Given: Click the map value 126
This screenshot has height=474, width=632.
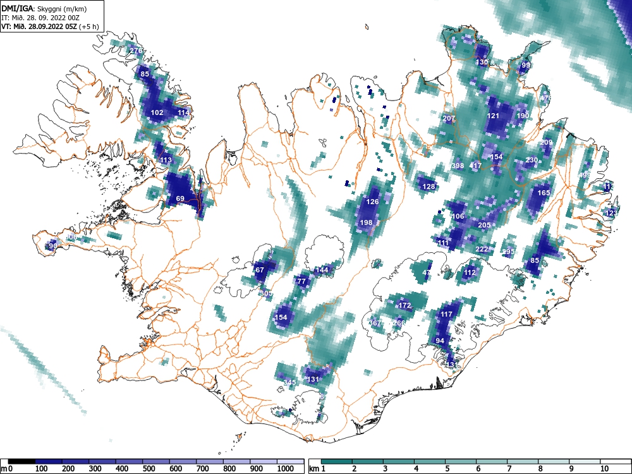Looking at the screenshot, I should 372,202.
